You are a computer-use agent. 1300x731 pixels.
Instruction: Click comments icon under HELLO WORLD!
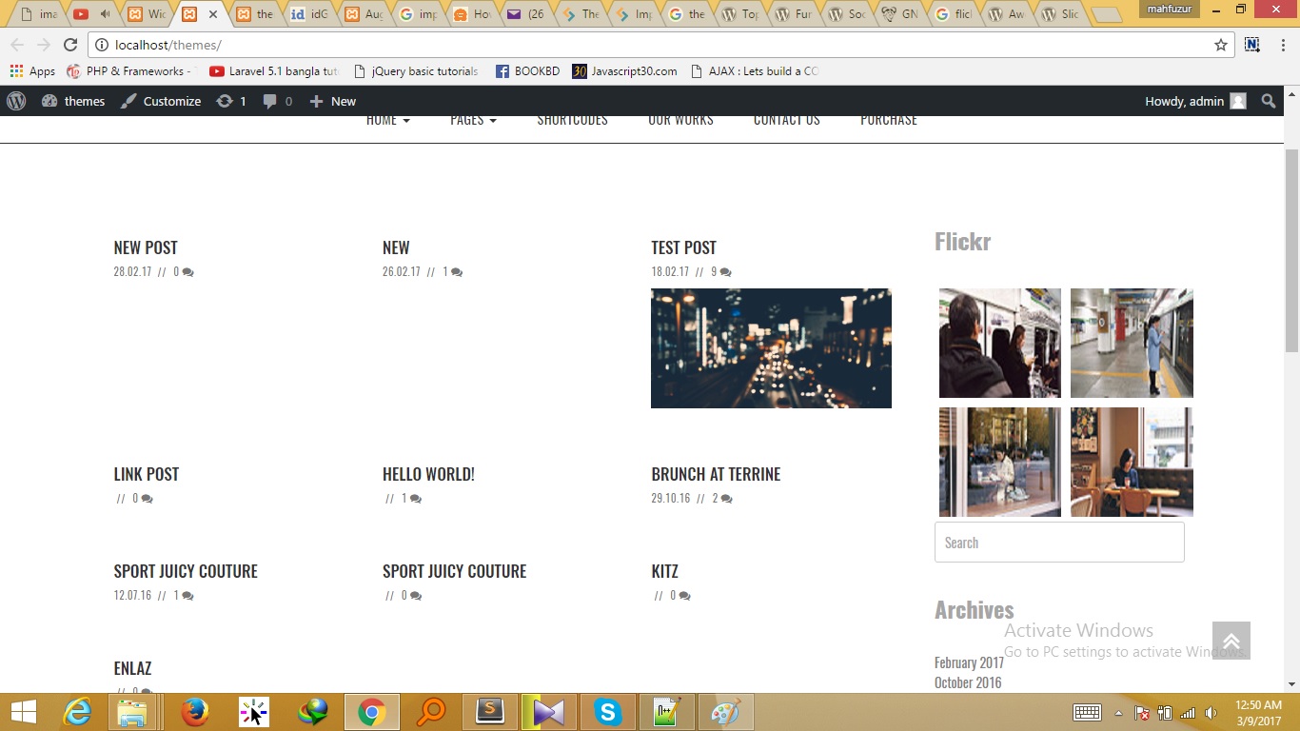pos(415,499)
